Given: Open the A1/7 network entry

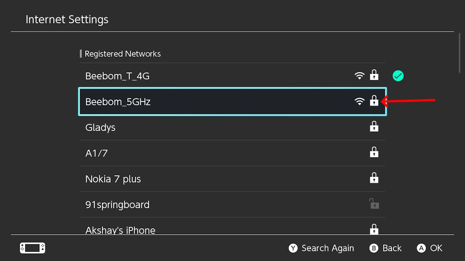Looking at the screenshot, I should click(x=96, y=153).
